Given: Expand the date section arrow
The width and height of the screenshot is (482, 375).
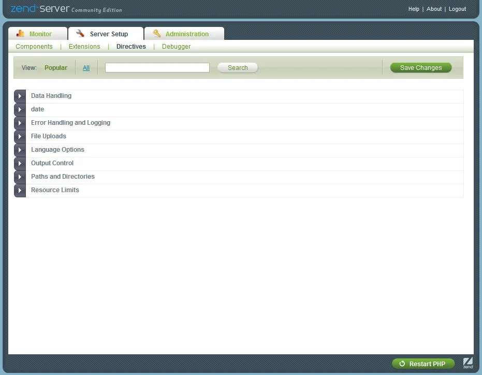Looking at the screenshot, I should point(20,109).
